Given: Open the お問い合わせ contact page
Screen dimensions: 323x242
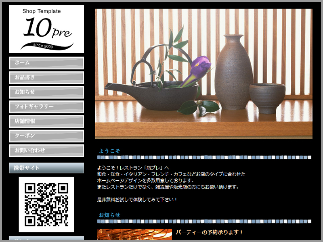Looking at the screenshot, I should coord(46,150).
